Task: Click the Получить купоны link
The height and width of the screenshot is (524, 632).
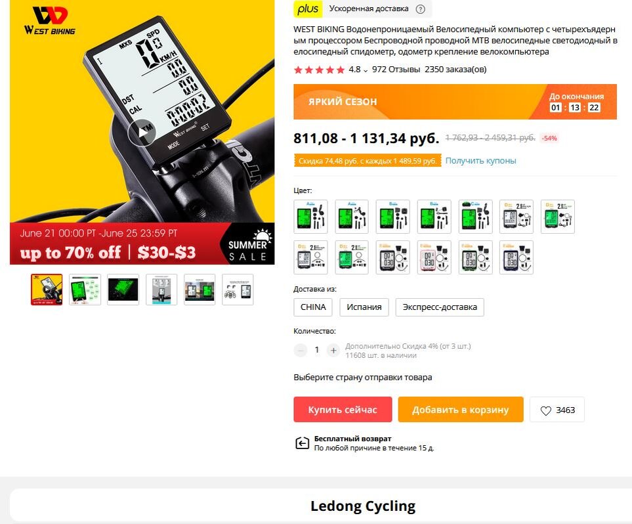Action: (480, 160)
